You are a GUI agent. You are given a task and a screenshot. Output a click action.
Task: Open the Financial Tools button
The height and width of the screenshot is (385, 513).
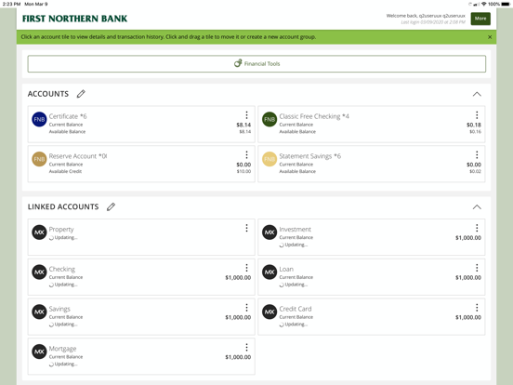point(256,64)
